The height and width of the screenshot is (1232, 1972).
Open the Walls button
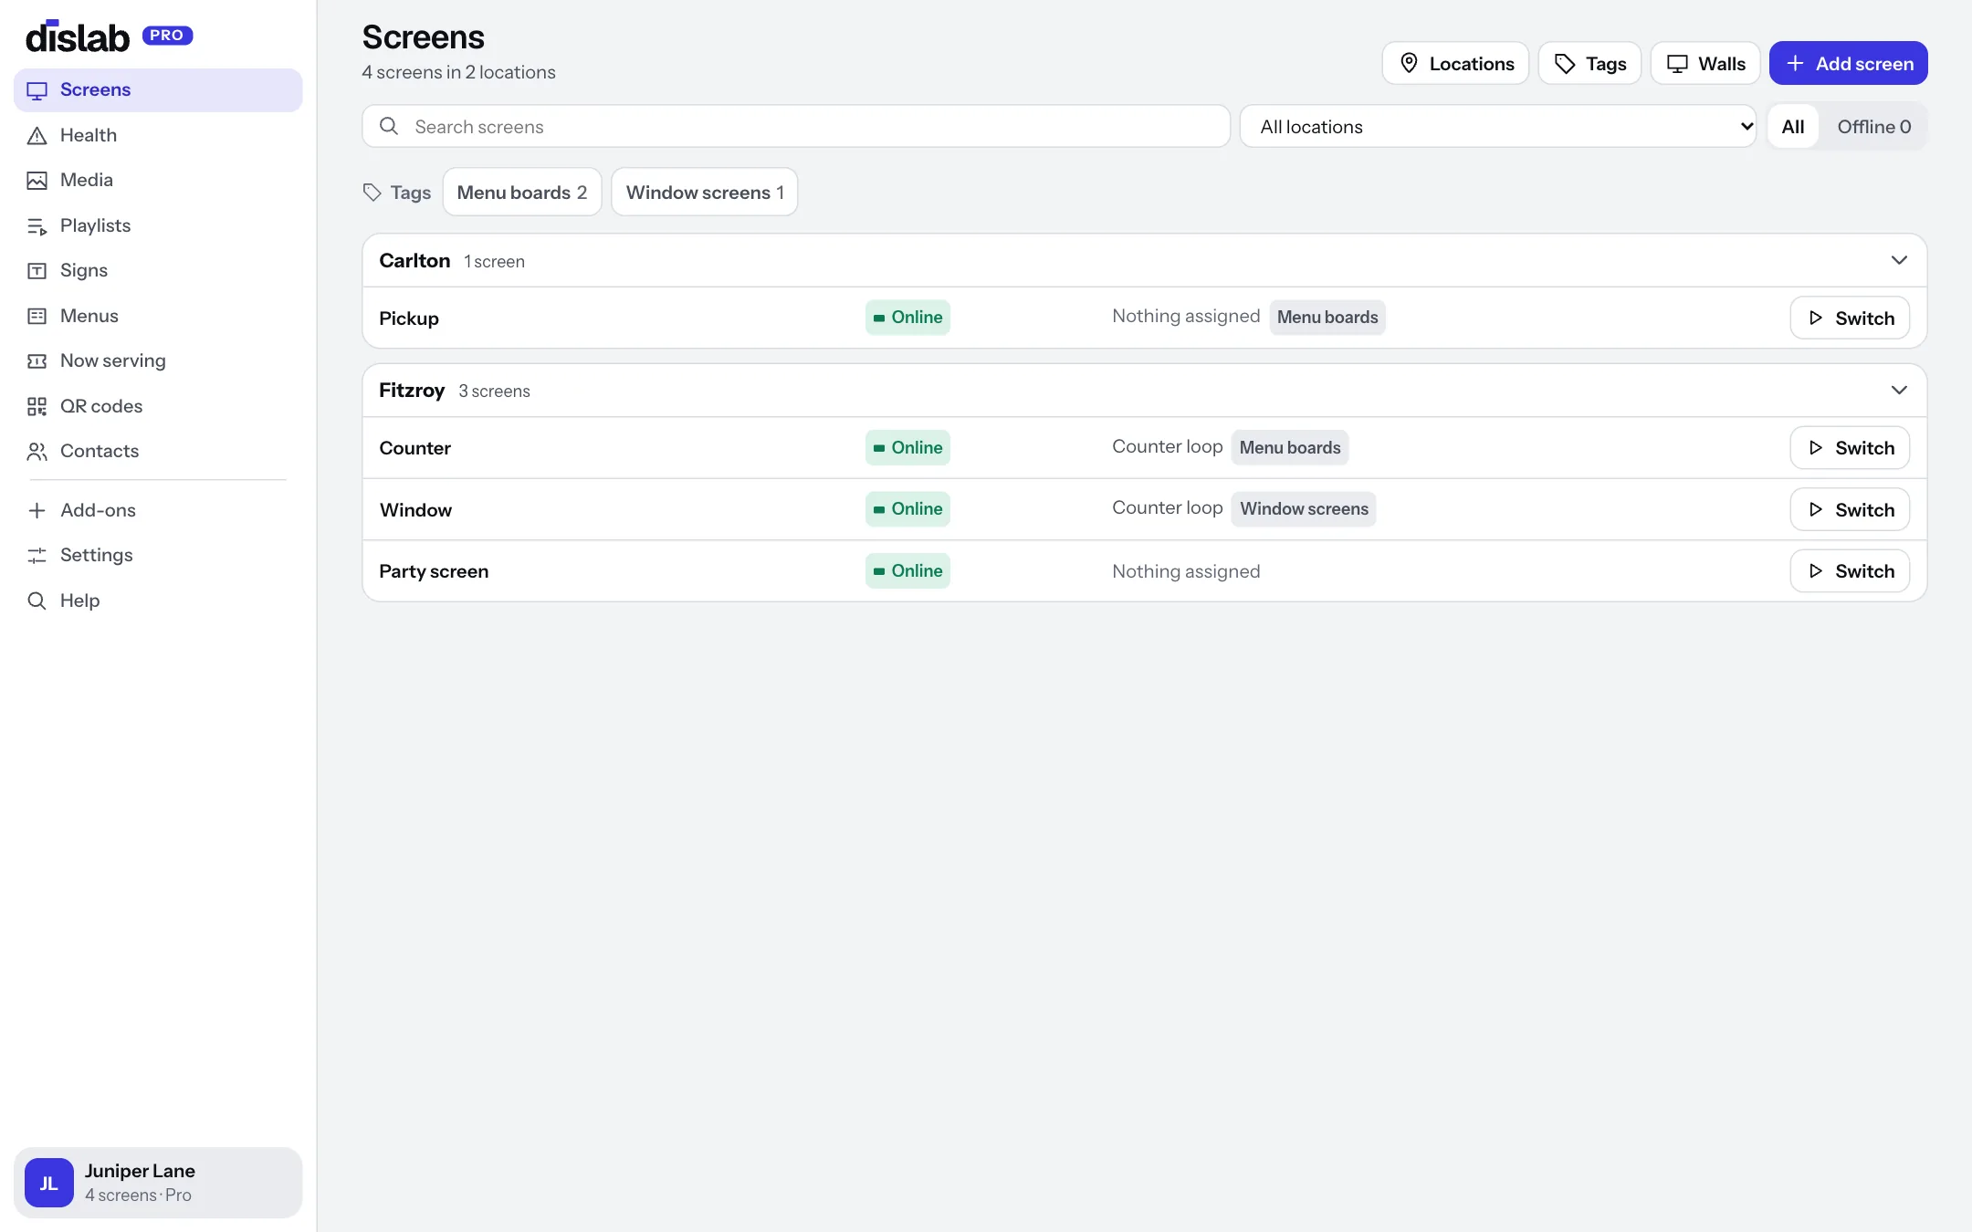point(1705,63)
